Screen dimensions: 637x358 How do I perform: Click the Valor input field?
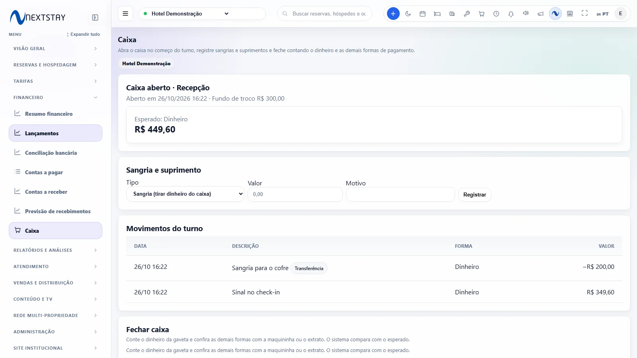point(295,195)
